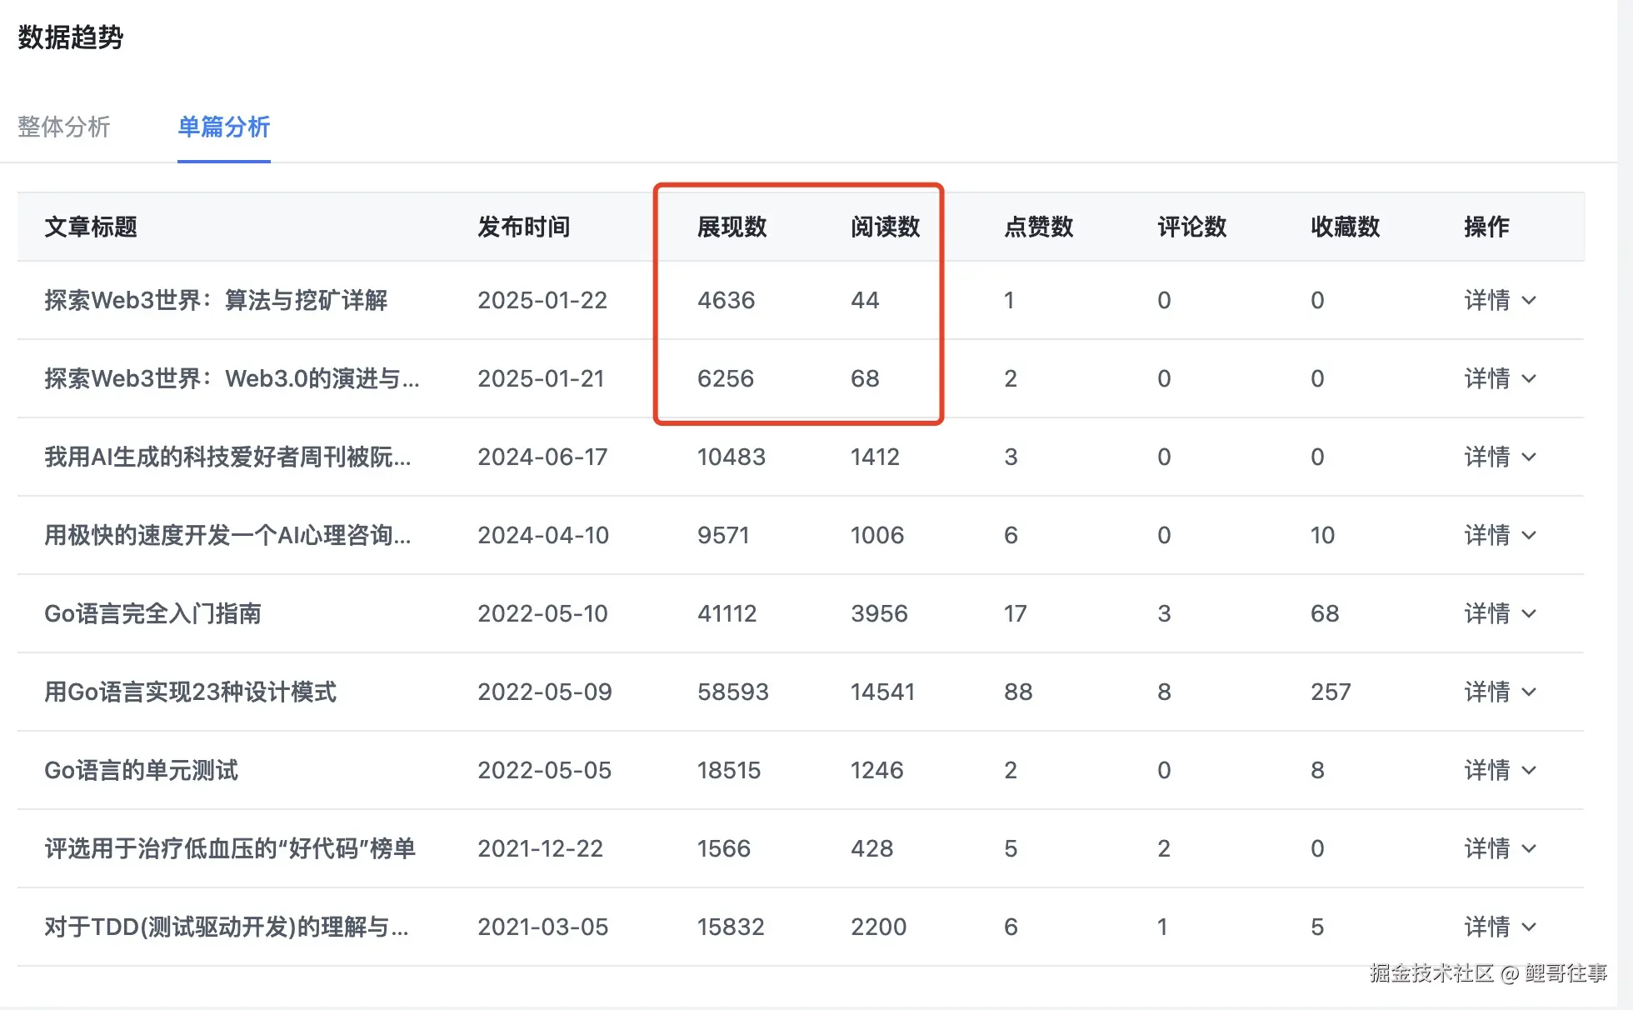Viewport: 1633px width, 1010px height.
Task: Click the 发布时间 column header
Action: 524,227
